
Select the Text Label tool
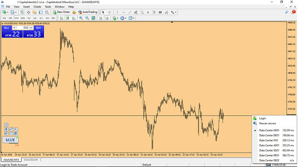(154, 12)
